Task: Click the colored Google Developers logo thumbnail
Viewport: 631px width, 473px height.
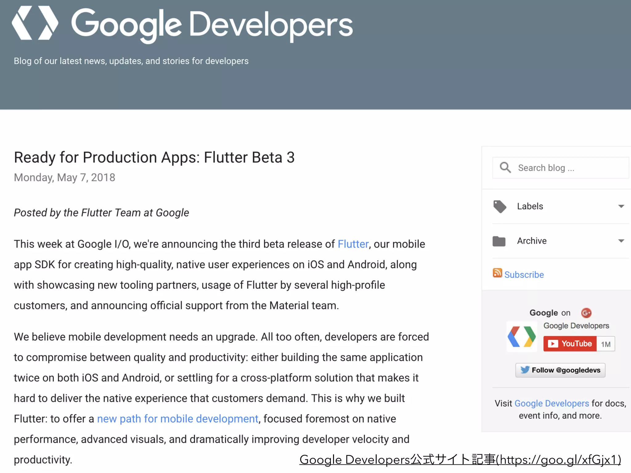Action: [x=522, y=337]
